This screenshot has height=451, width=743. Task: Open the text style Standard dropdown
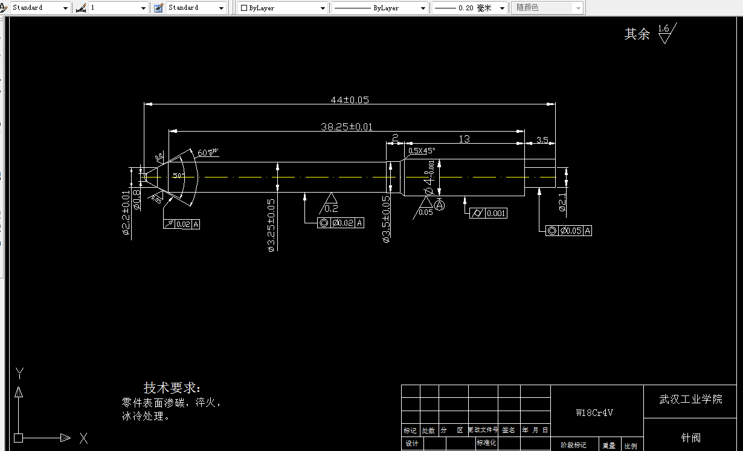click(x=40, y=8)
